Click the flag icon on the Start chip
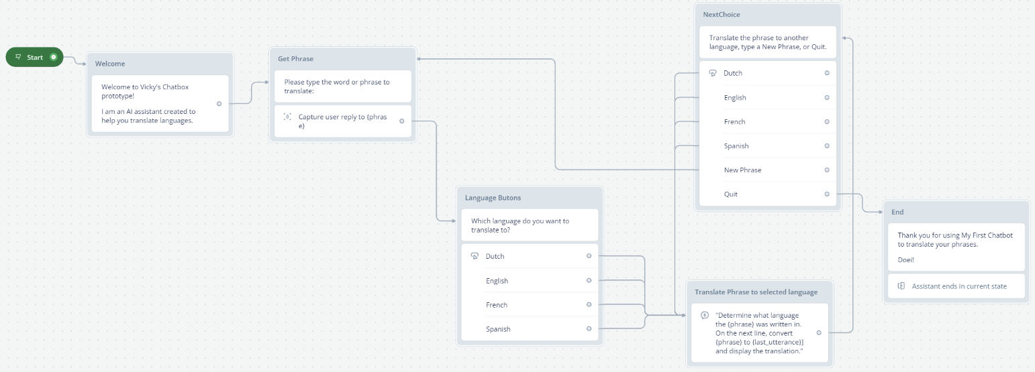 (18, 57)
